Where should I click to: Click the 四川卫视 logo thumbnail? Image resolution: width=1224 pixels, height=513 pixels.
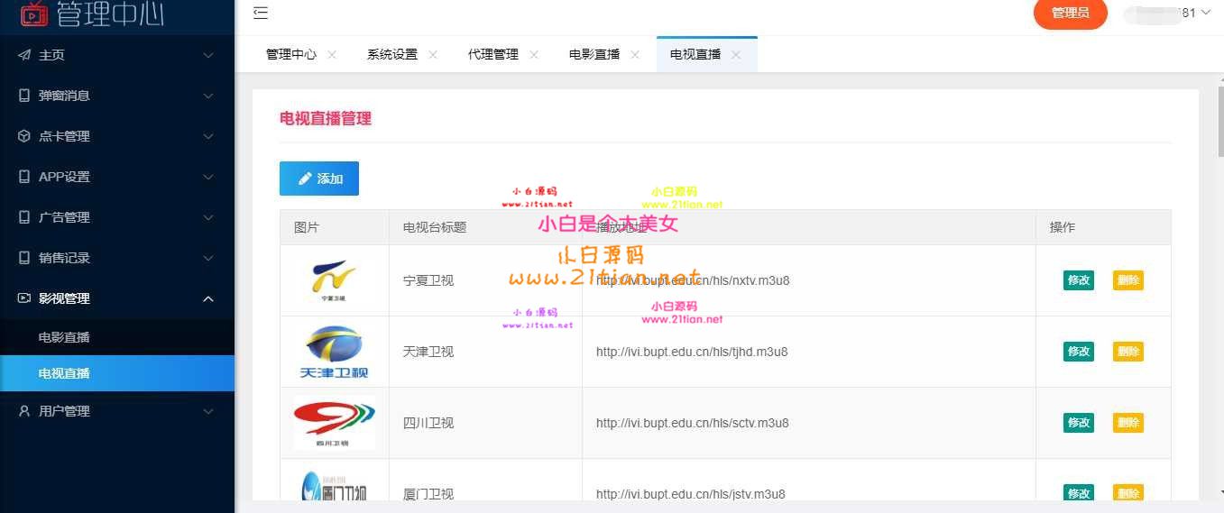pos(335,422)
